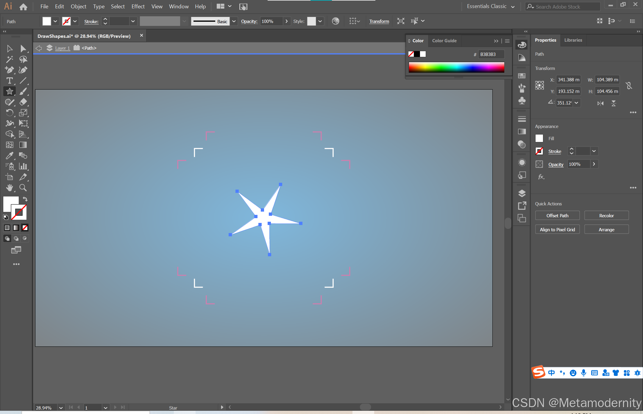
Task: Select the Zoom tool
Action: (23, 188)
